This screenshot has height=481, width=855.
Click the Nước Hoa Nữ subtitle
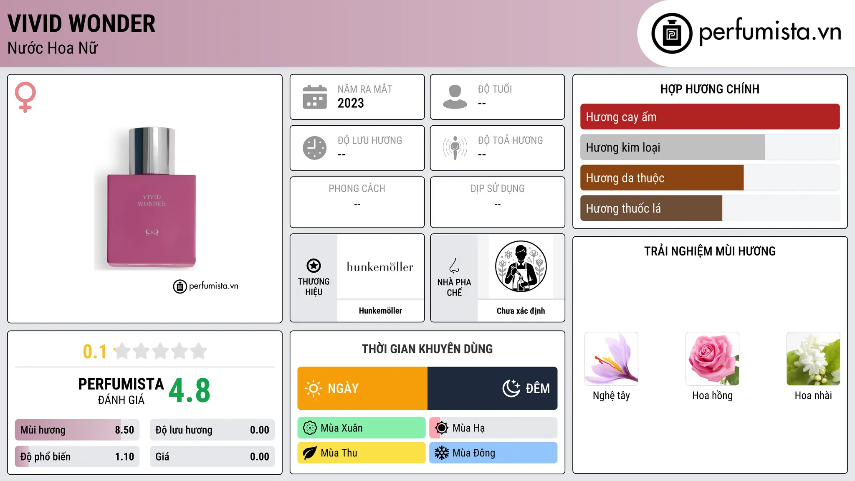click(53, 48)
